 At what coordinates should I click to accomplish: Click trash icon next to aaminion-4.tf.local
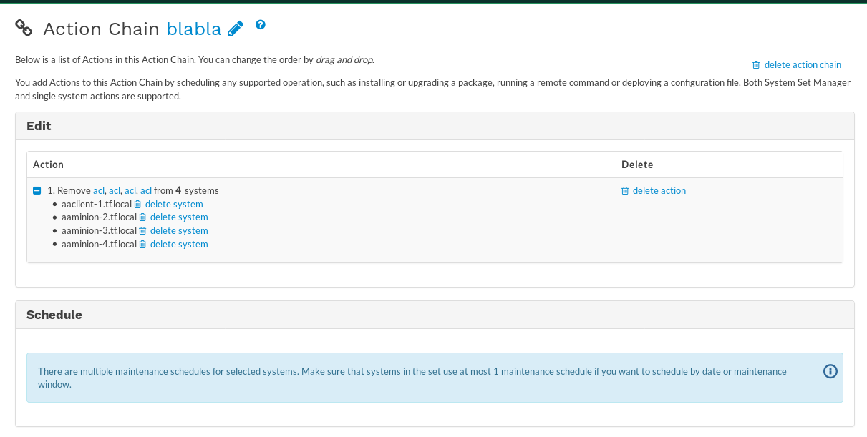coord(141,244)
